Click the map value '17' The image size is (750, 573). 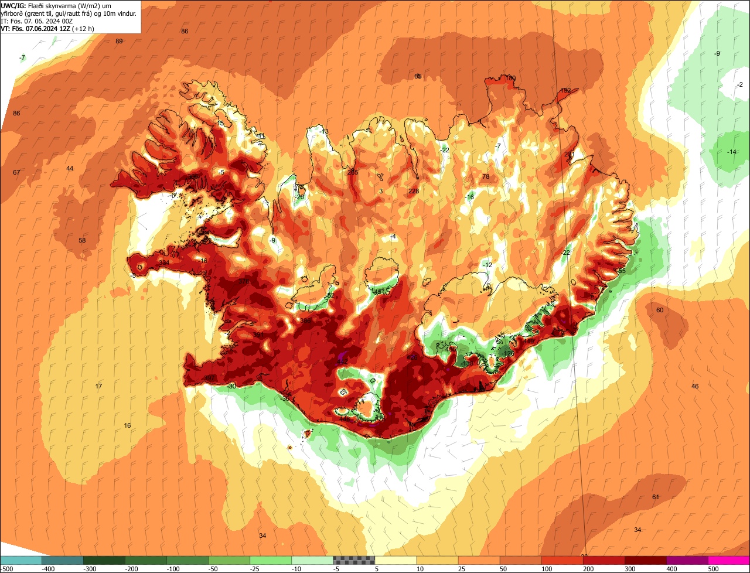98,387
